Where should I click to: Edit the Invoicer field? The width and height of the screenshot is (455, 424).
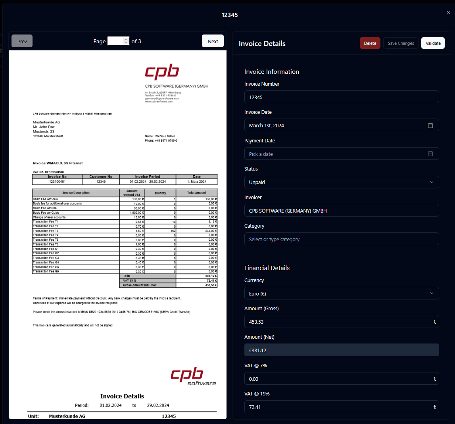(342, 211)
